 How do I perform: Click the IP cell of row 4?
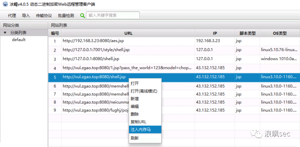(x=215, y=68)
